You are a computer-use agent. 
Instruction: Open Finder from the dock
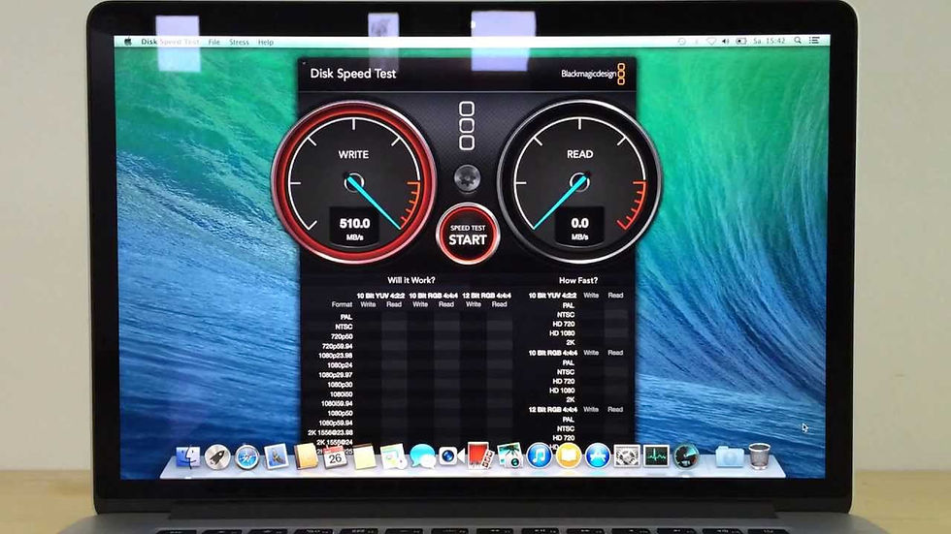[188, 457]
